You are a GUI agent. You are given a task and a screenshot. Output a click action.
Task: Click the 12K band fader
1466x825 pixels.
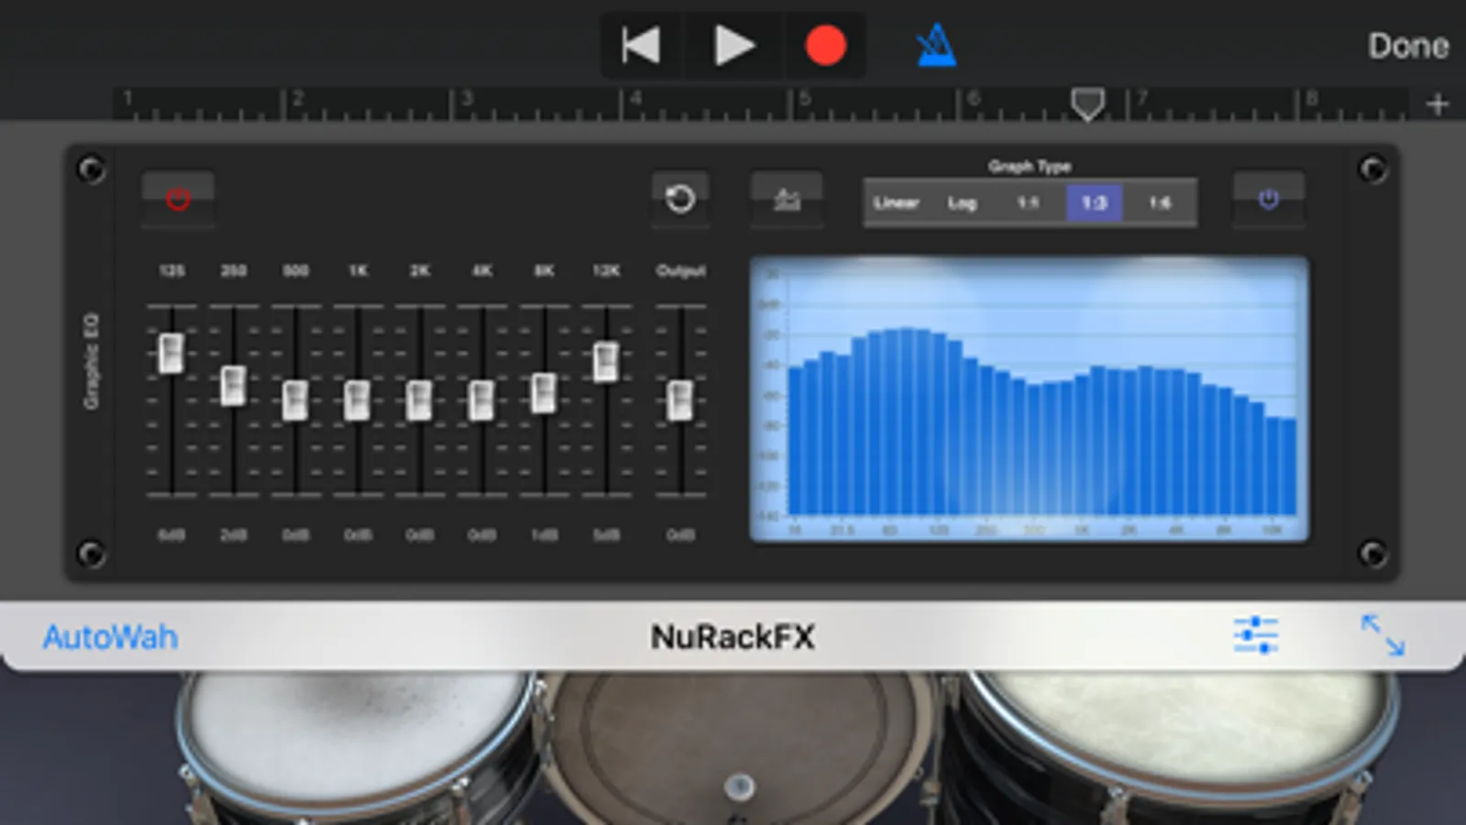pos(605,361)
